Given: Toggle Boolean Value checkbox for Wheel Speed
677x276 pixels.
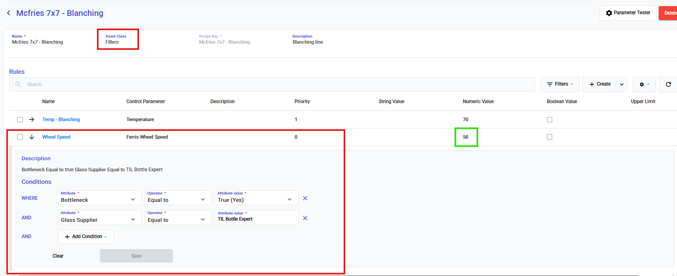Looking at the screenshot, I should pyautogui.click(x=549, y=137).
